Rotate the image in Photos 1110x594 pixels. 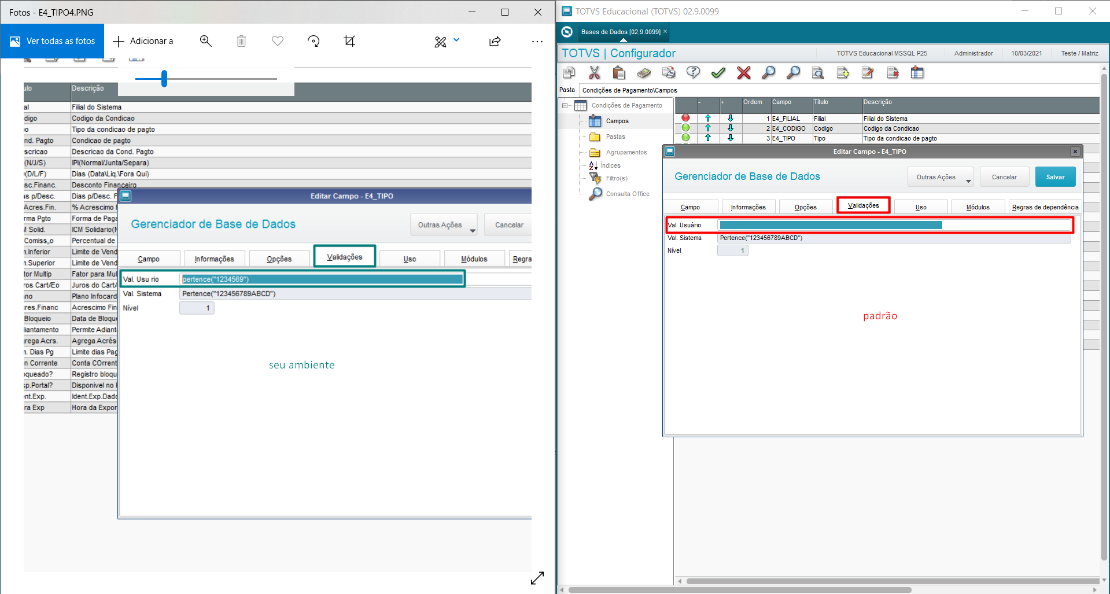tap(314, 41)
